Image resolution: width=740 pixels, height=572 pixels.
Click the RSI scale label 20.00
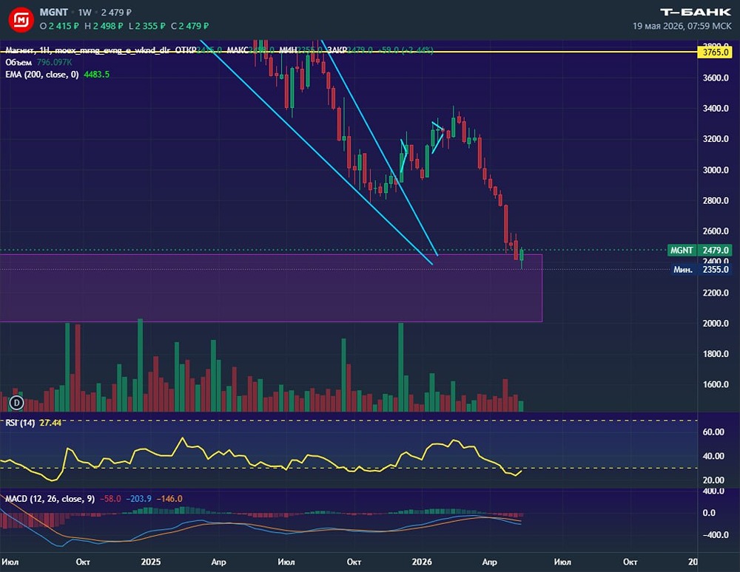click(x=713, y=480)
